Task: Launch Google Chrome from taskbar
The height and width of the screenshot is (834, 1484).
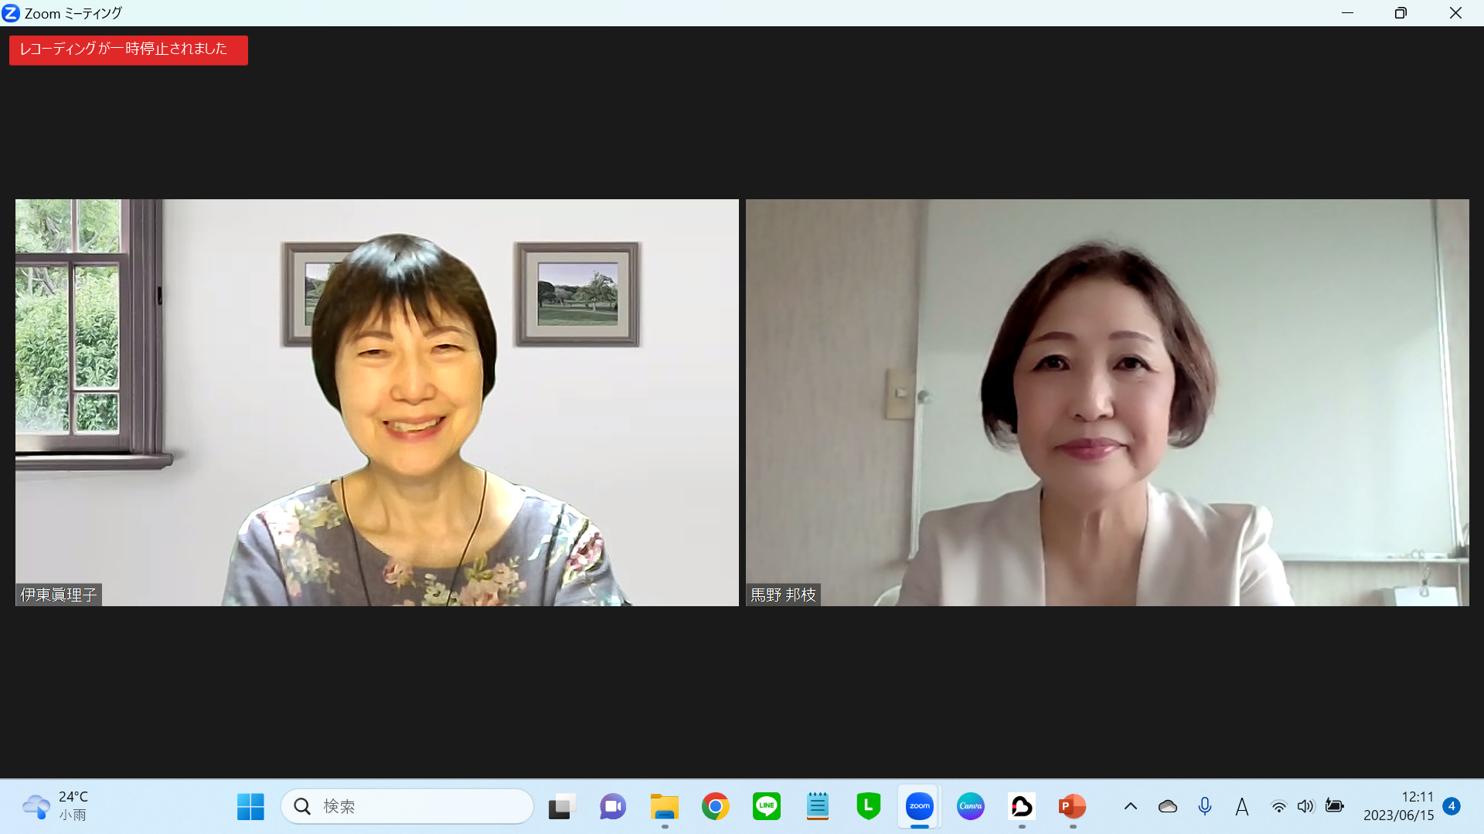Action: coord(715,806)
